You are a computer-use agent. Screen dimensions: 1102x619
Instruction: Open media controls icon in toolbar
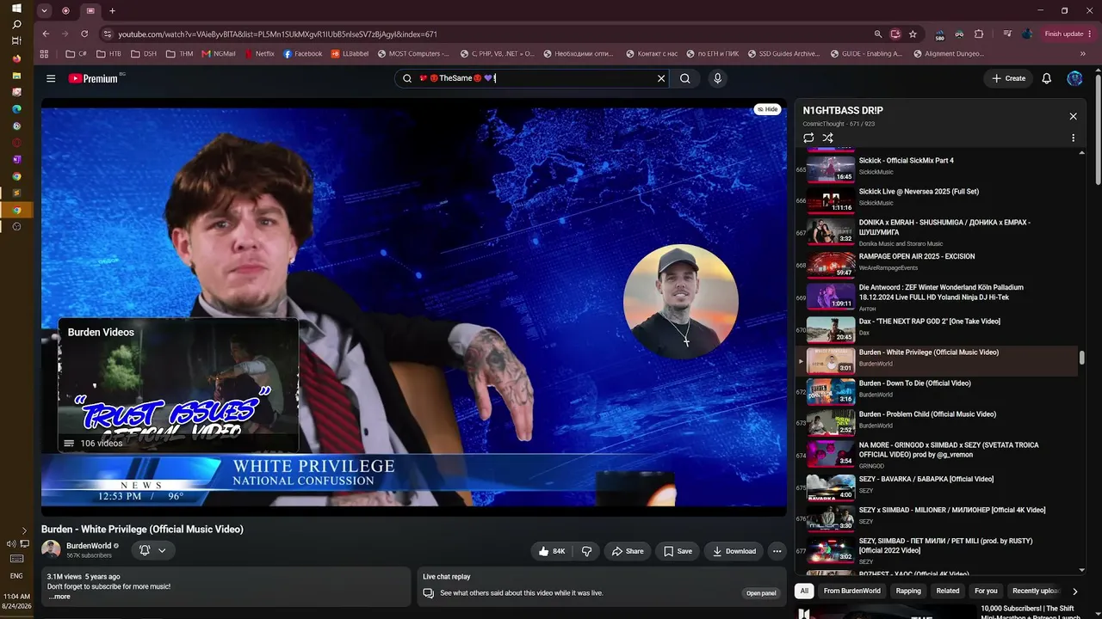1007,34
